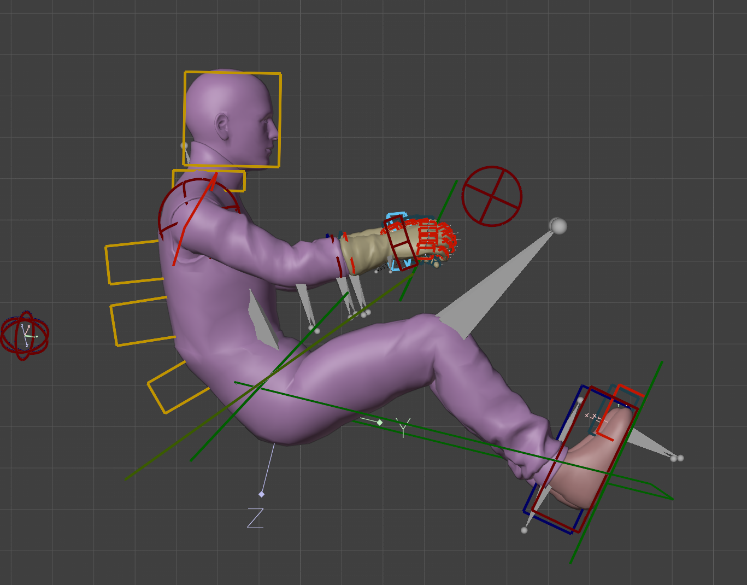Click the dark red crossed circle target
This screenshot has height=585, width=747.
coord(492,196)
